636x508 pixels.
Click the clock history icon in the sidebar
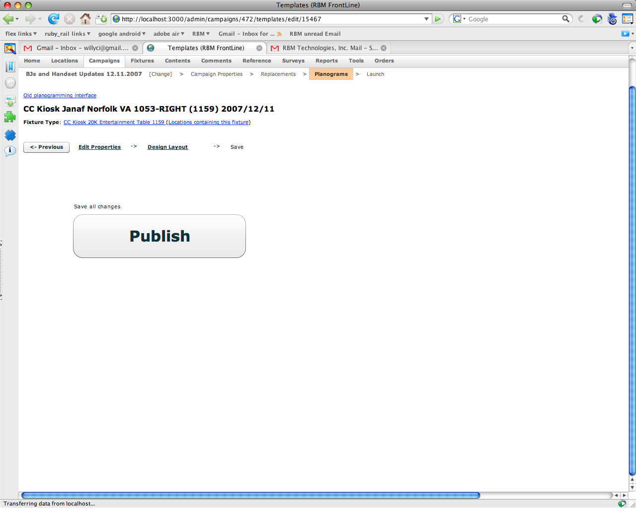point(10,83)
